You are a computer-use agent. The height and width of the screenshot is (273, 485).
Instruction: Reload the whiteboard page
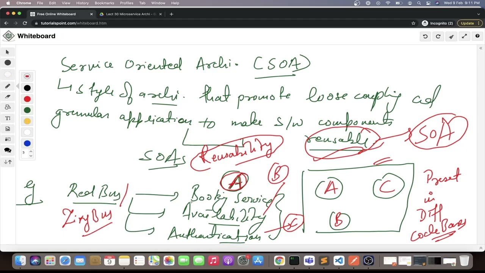point(25,23)
